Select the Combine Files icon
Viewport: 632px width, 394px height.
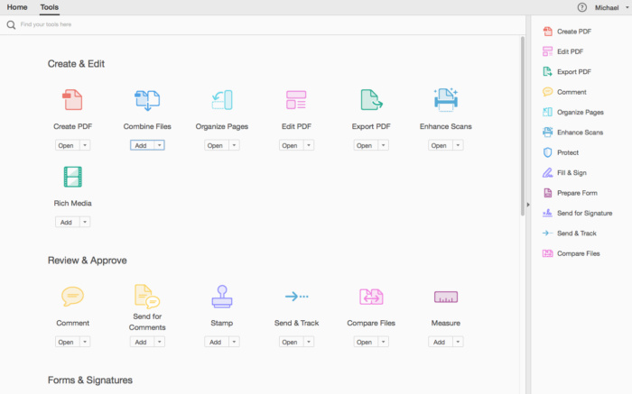pyautogui.click(x=147, y=100)
